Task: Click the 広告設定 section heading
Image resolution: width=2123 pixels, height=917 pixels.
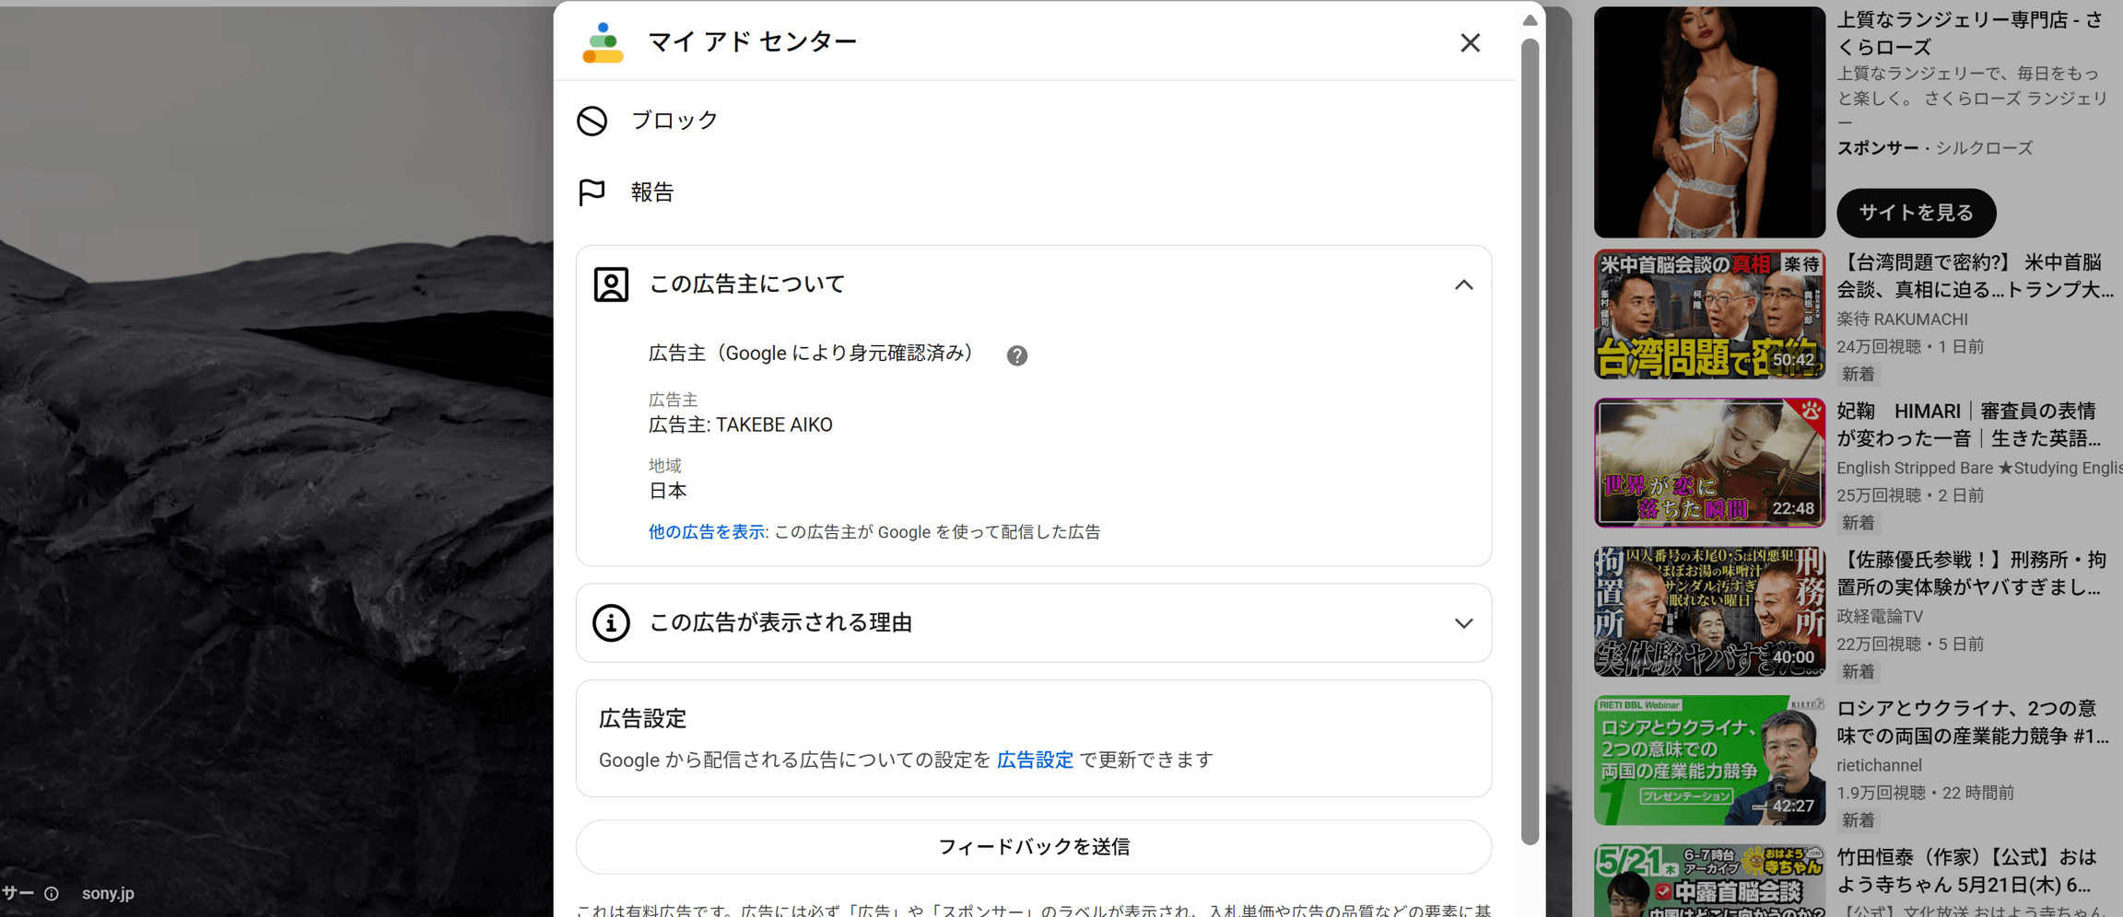Action: pyautogui.click(x=642, y=718)
